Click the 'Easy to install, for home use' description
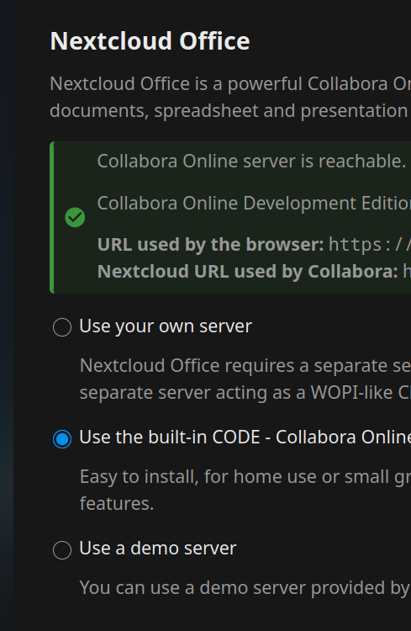Screen dimensions: 411x631 pos(245,490)
